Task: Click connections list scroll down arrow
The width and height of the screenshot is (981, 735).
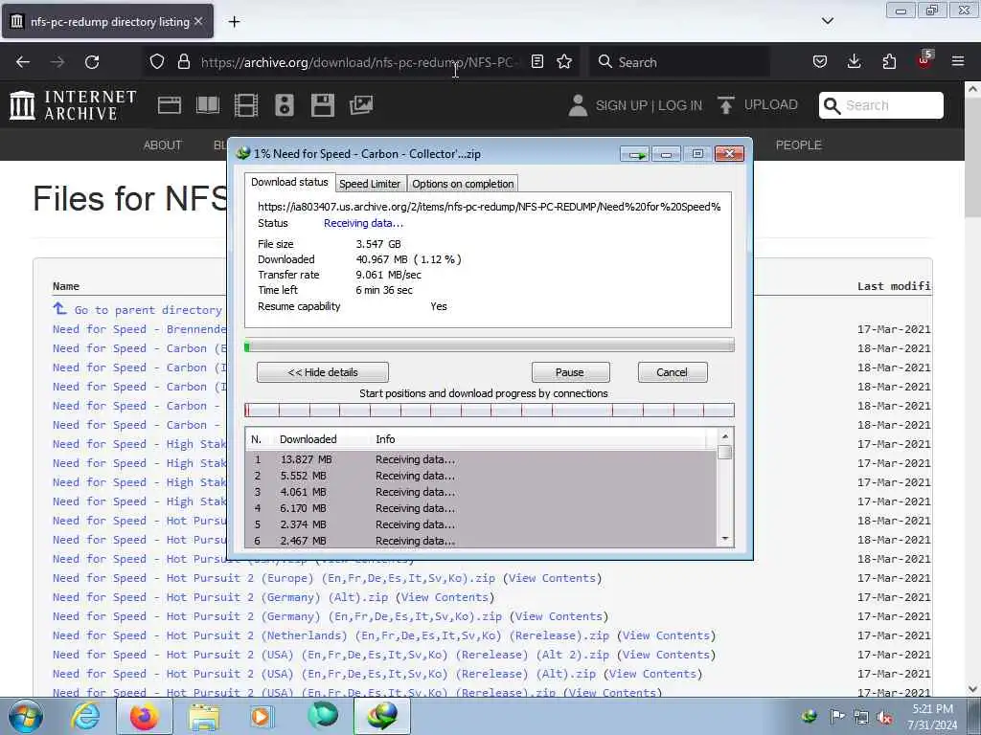Action: 725,539
